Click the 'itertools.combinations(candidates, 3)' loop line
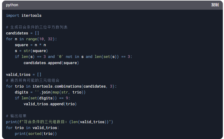 61,86
